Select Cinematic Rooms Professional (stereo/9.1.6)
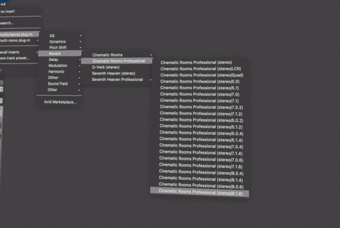This screenshot has width=340, height=228. click(x=199, y=192)
